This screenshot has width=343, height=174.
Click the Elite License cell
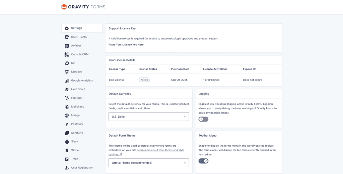coord(117,80)
